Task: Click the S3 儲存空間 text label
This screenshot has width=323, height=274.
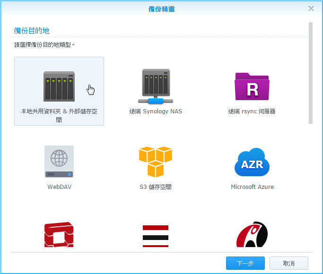Action: pyautogui.click(x=156, y=187)
